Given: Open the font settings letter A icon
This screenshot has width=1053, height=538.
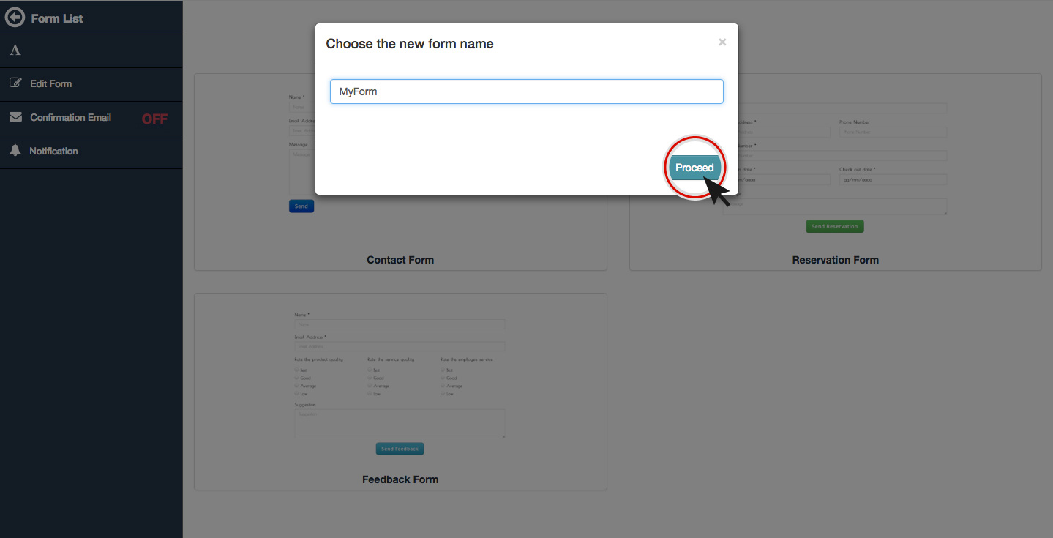Looking at the screenshot, I should pyautogui.click(x=15, y=51).
